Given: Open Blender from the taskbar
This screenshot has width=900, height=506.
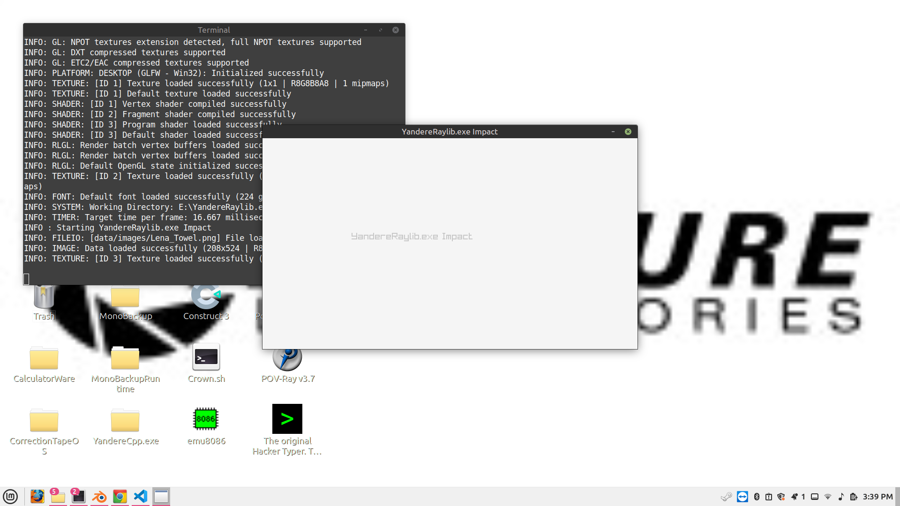Looking at the screenshot, I should pos(99,496).
